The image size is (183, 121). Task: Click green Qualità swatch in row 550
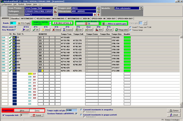pos(127,71)
